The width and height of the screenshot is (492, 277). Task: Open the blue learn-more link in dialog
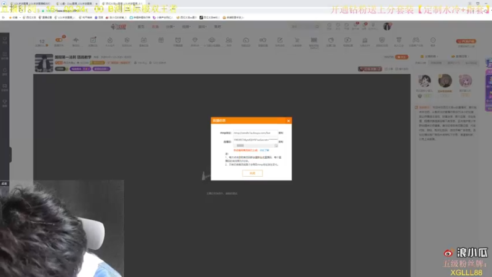pyautogui.click(x=264, y=150)
